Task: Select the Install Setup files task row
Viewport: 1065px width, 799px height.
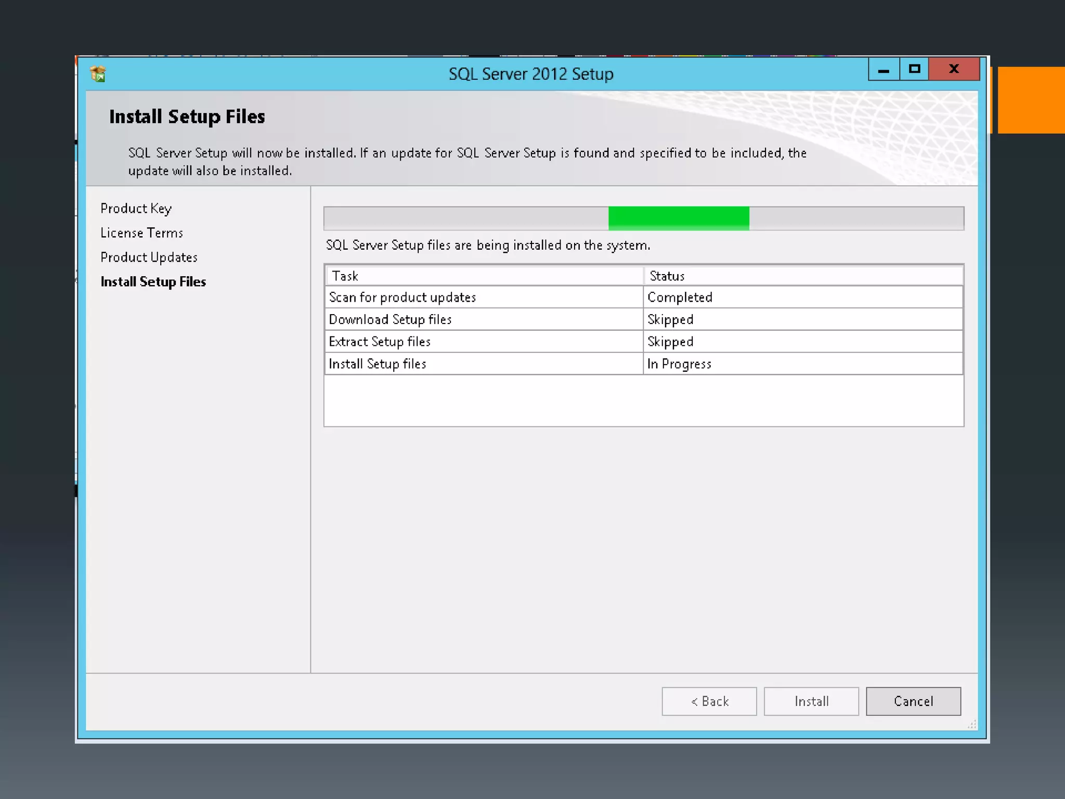Action: [x=378, y=364]
